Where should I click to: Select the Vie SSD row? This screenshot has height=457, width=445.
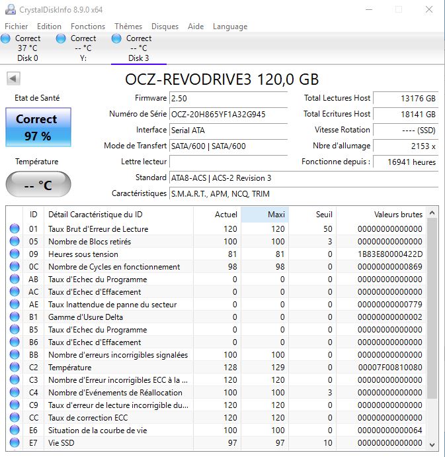[x=216, y=442]
